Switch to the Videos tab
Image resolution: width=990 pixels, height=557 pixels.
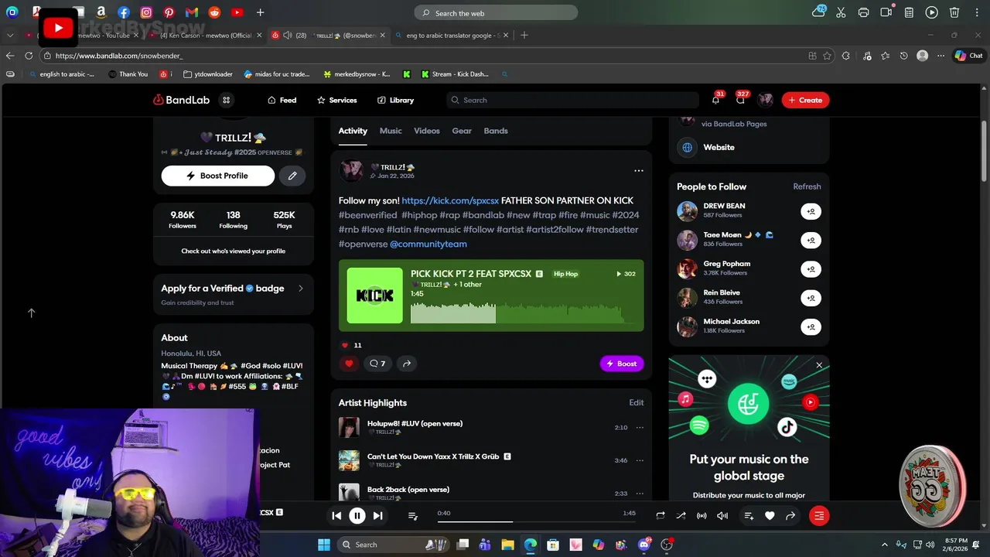click(x=427, y=131)
